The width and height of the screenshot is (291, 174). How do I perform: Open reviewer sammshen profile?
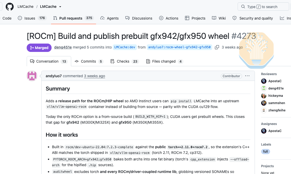277,103
